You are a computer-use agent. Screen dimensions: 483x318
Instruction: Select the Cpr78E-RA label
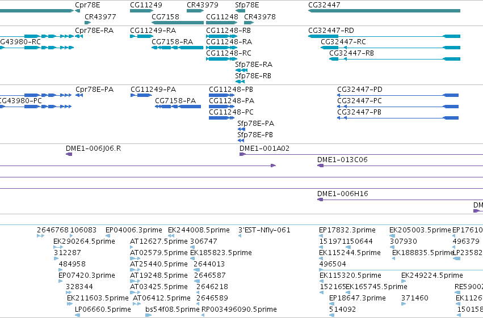(94, 31)
